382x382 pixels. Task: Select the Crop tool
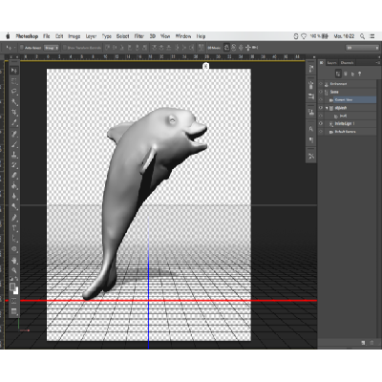[14, 113]
